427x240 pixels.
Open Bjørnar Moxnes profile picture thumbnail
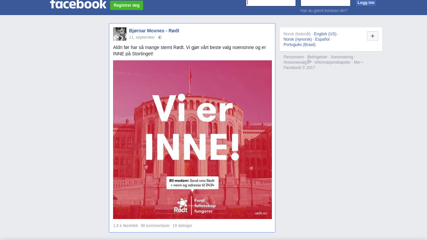(x=120, y=34)
